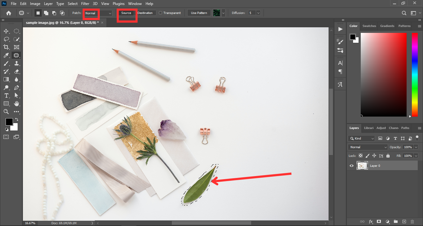Click the Destination button
Screen dimensions: 423x226
point(145,13)
